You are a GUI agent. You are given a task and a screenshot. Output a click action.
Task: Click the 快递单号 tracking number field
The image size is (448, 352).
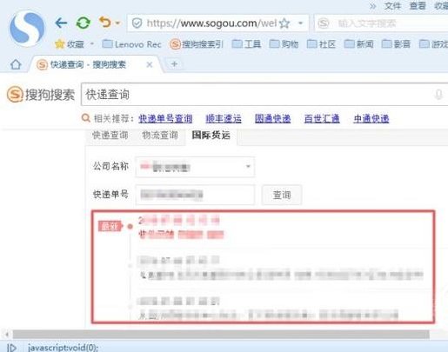click(x=195, y=195)
